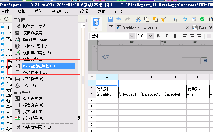
Task: Click the image magnifier check icon
Action: pyautogui.click(x=194, y=19)
